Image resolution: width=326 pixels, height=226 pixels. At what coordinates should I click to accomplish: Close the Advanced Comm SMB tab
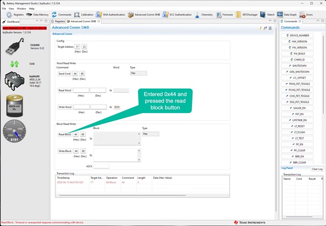point(98,21)
